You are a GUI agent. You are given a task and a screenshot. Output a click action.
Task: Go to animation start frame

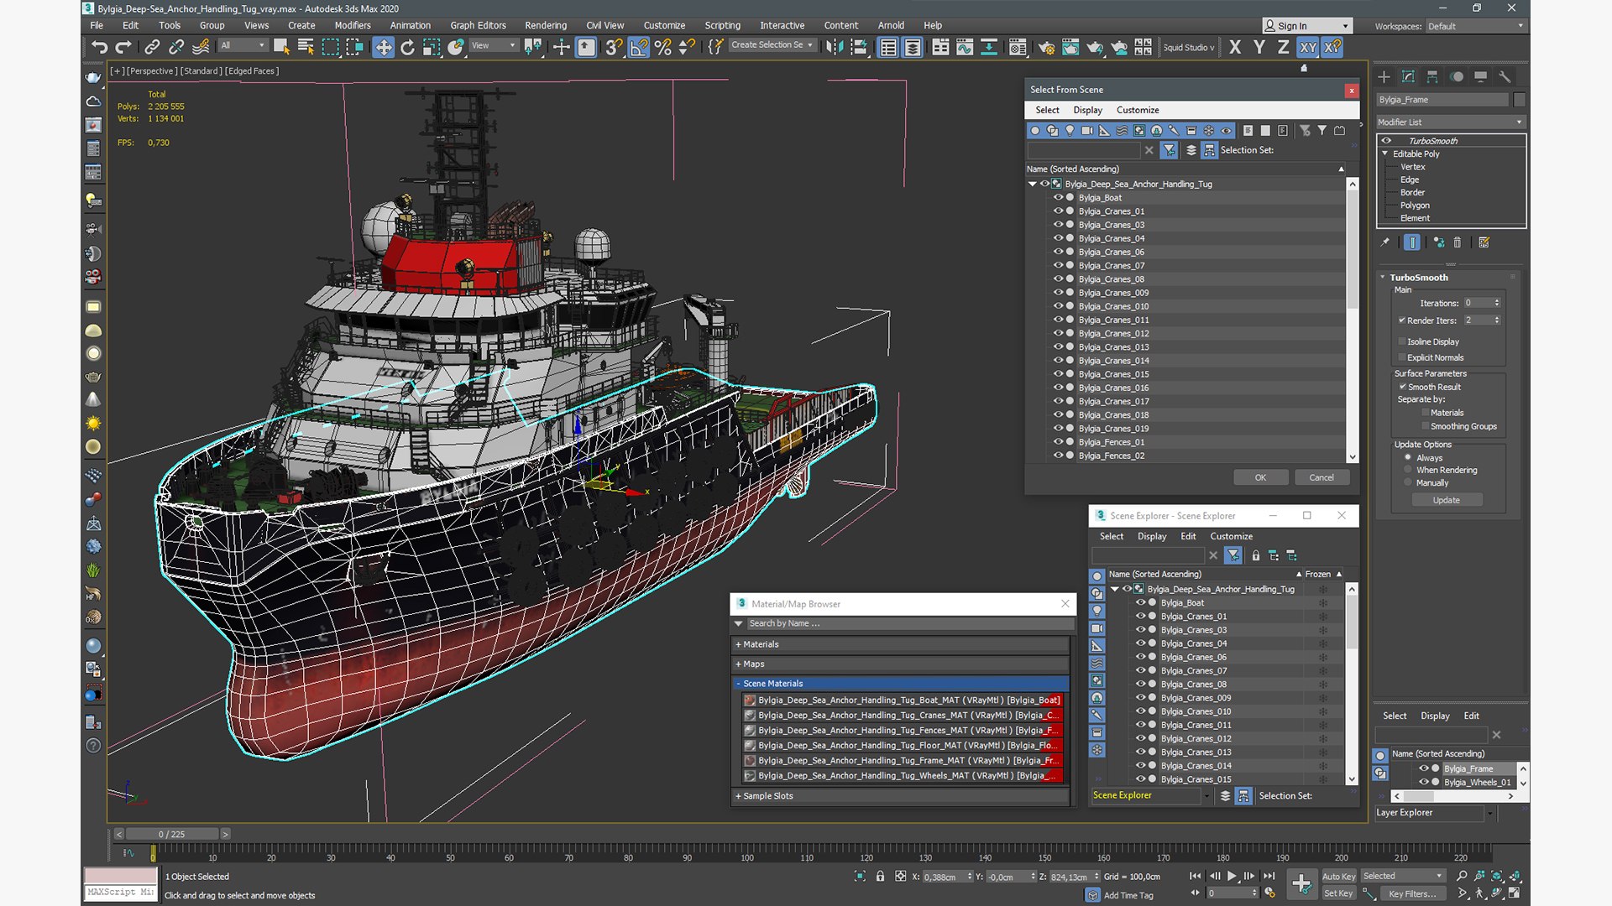coord(1196,876)
